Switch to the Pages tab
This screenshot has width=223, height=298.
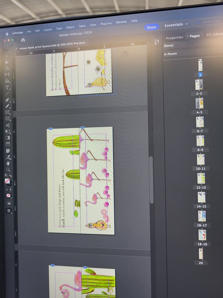(x=195, y=36)
